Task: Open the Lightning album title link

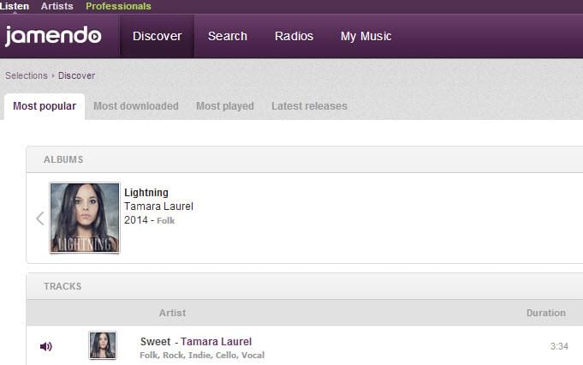Action: 146,193
